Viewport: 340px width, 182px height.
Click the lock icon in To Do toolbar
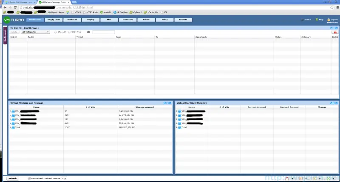(x=88, y=32)
